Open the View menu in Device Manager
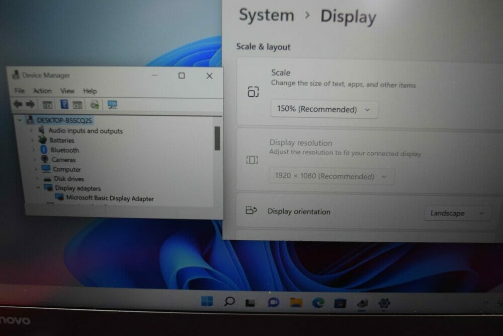 [x=67, y=91]
